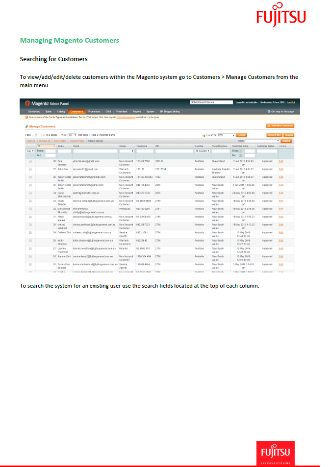
Task: Select the checkbox for customer ID 35
Action: click(x=30, y=185)
